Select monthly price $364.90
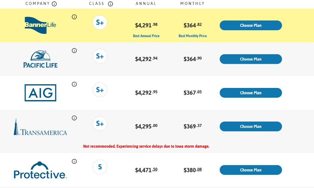 193,59
